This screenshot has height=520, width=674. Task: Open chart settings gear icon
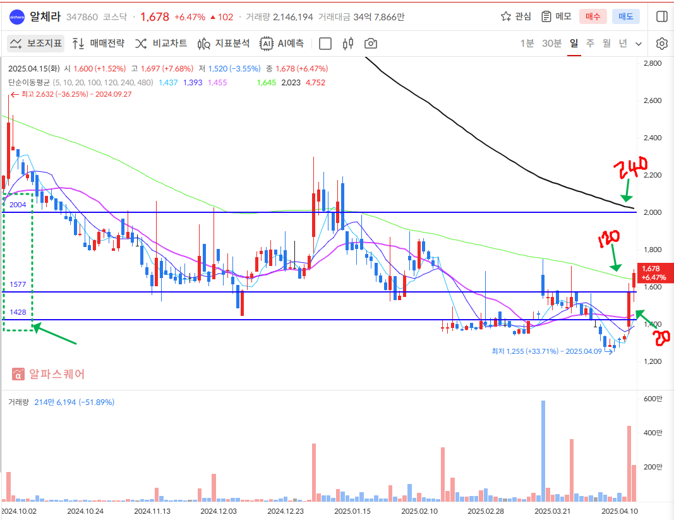[x=662, y=44]
